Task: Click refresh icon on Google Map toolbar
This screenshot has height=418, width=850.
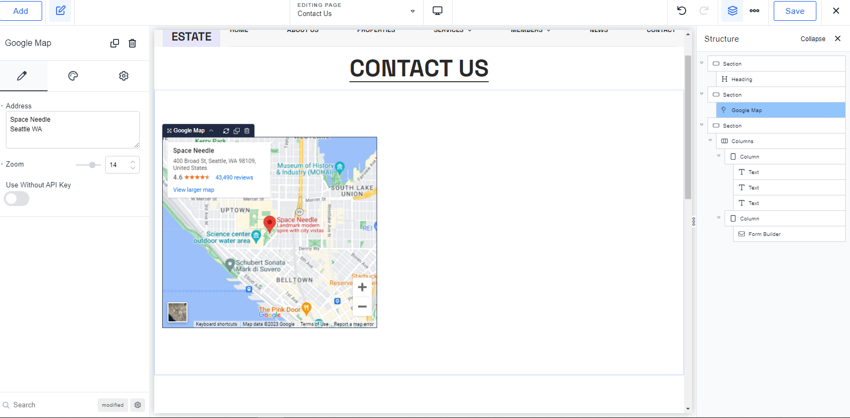Action: pyautogui.click(x=226, y=131)
